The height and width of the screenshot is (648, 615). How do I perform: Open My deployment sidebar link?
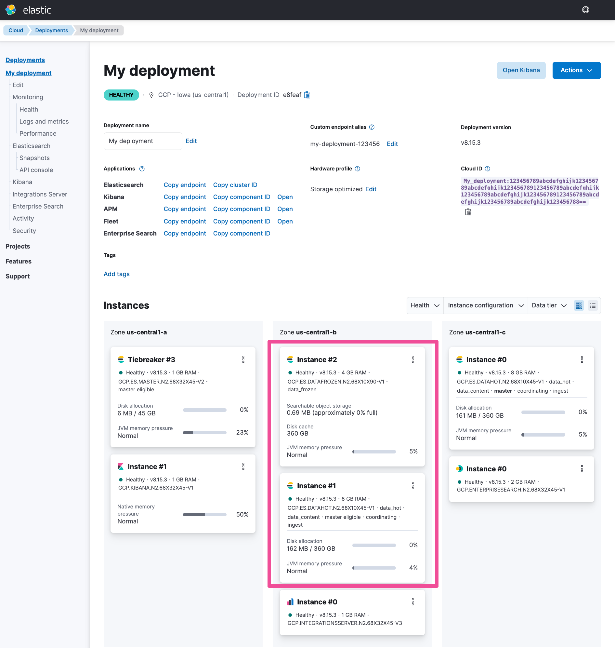click(x=28, y=73)
